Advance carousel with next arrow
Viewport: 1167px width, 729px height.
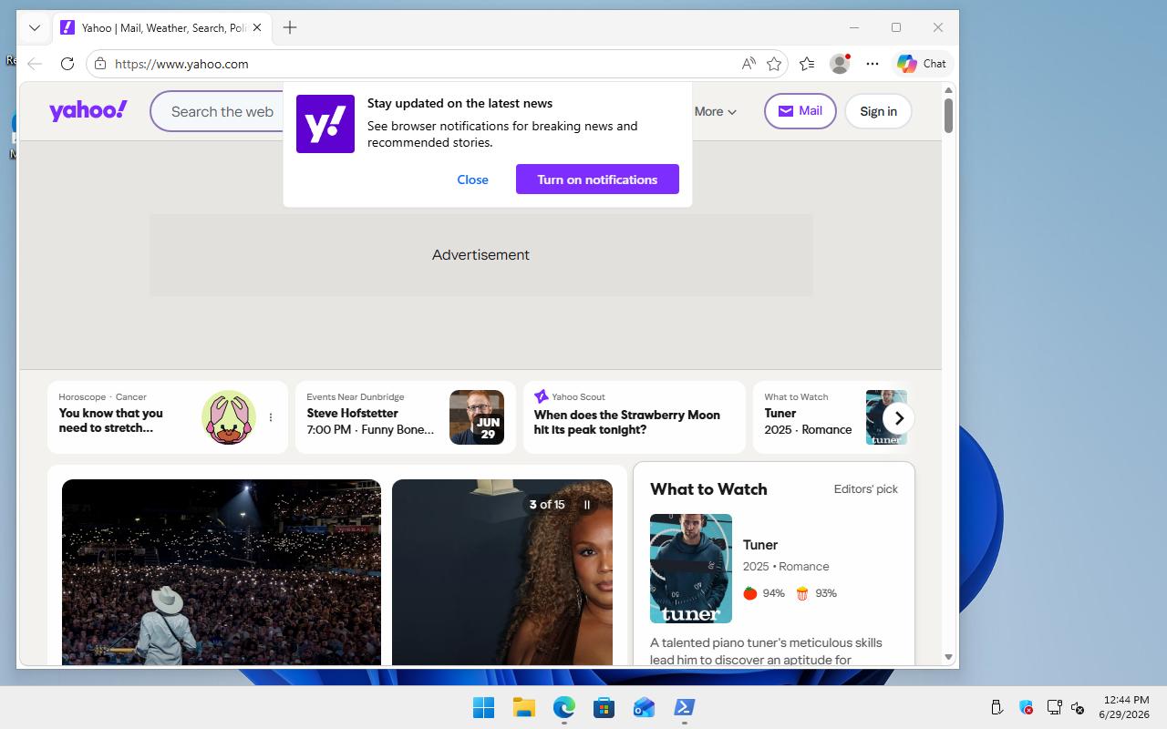[x=899, y=418]
